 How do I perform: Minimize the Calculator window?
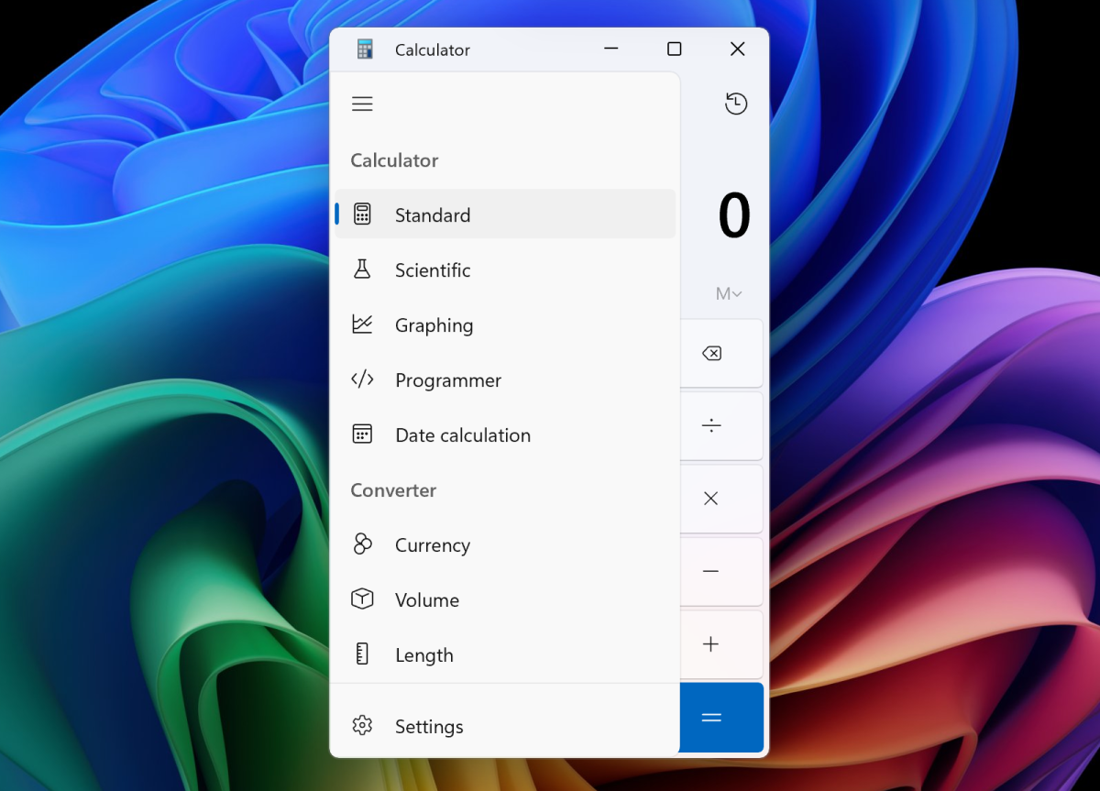611,49
